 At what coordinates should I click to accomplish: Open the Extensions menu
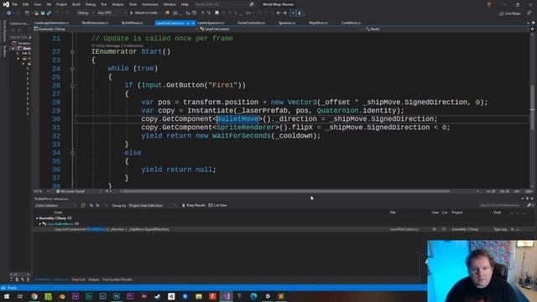click(x=150, y=4)
